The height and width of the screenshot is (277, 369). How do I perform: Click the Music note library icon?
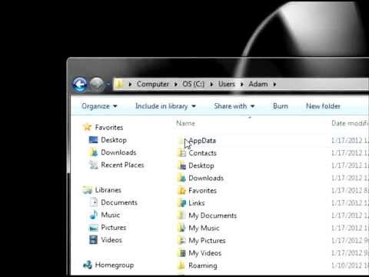pos(94,215)
